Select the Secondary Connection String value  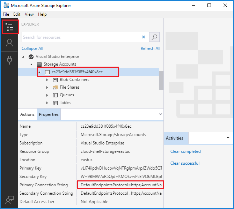point(121,193)
